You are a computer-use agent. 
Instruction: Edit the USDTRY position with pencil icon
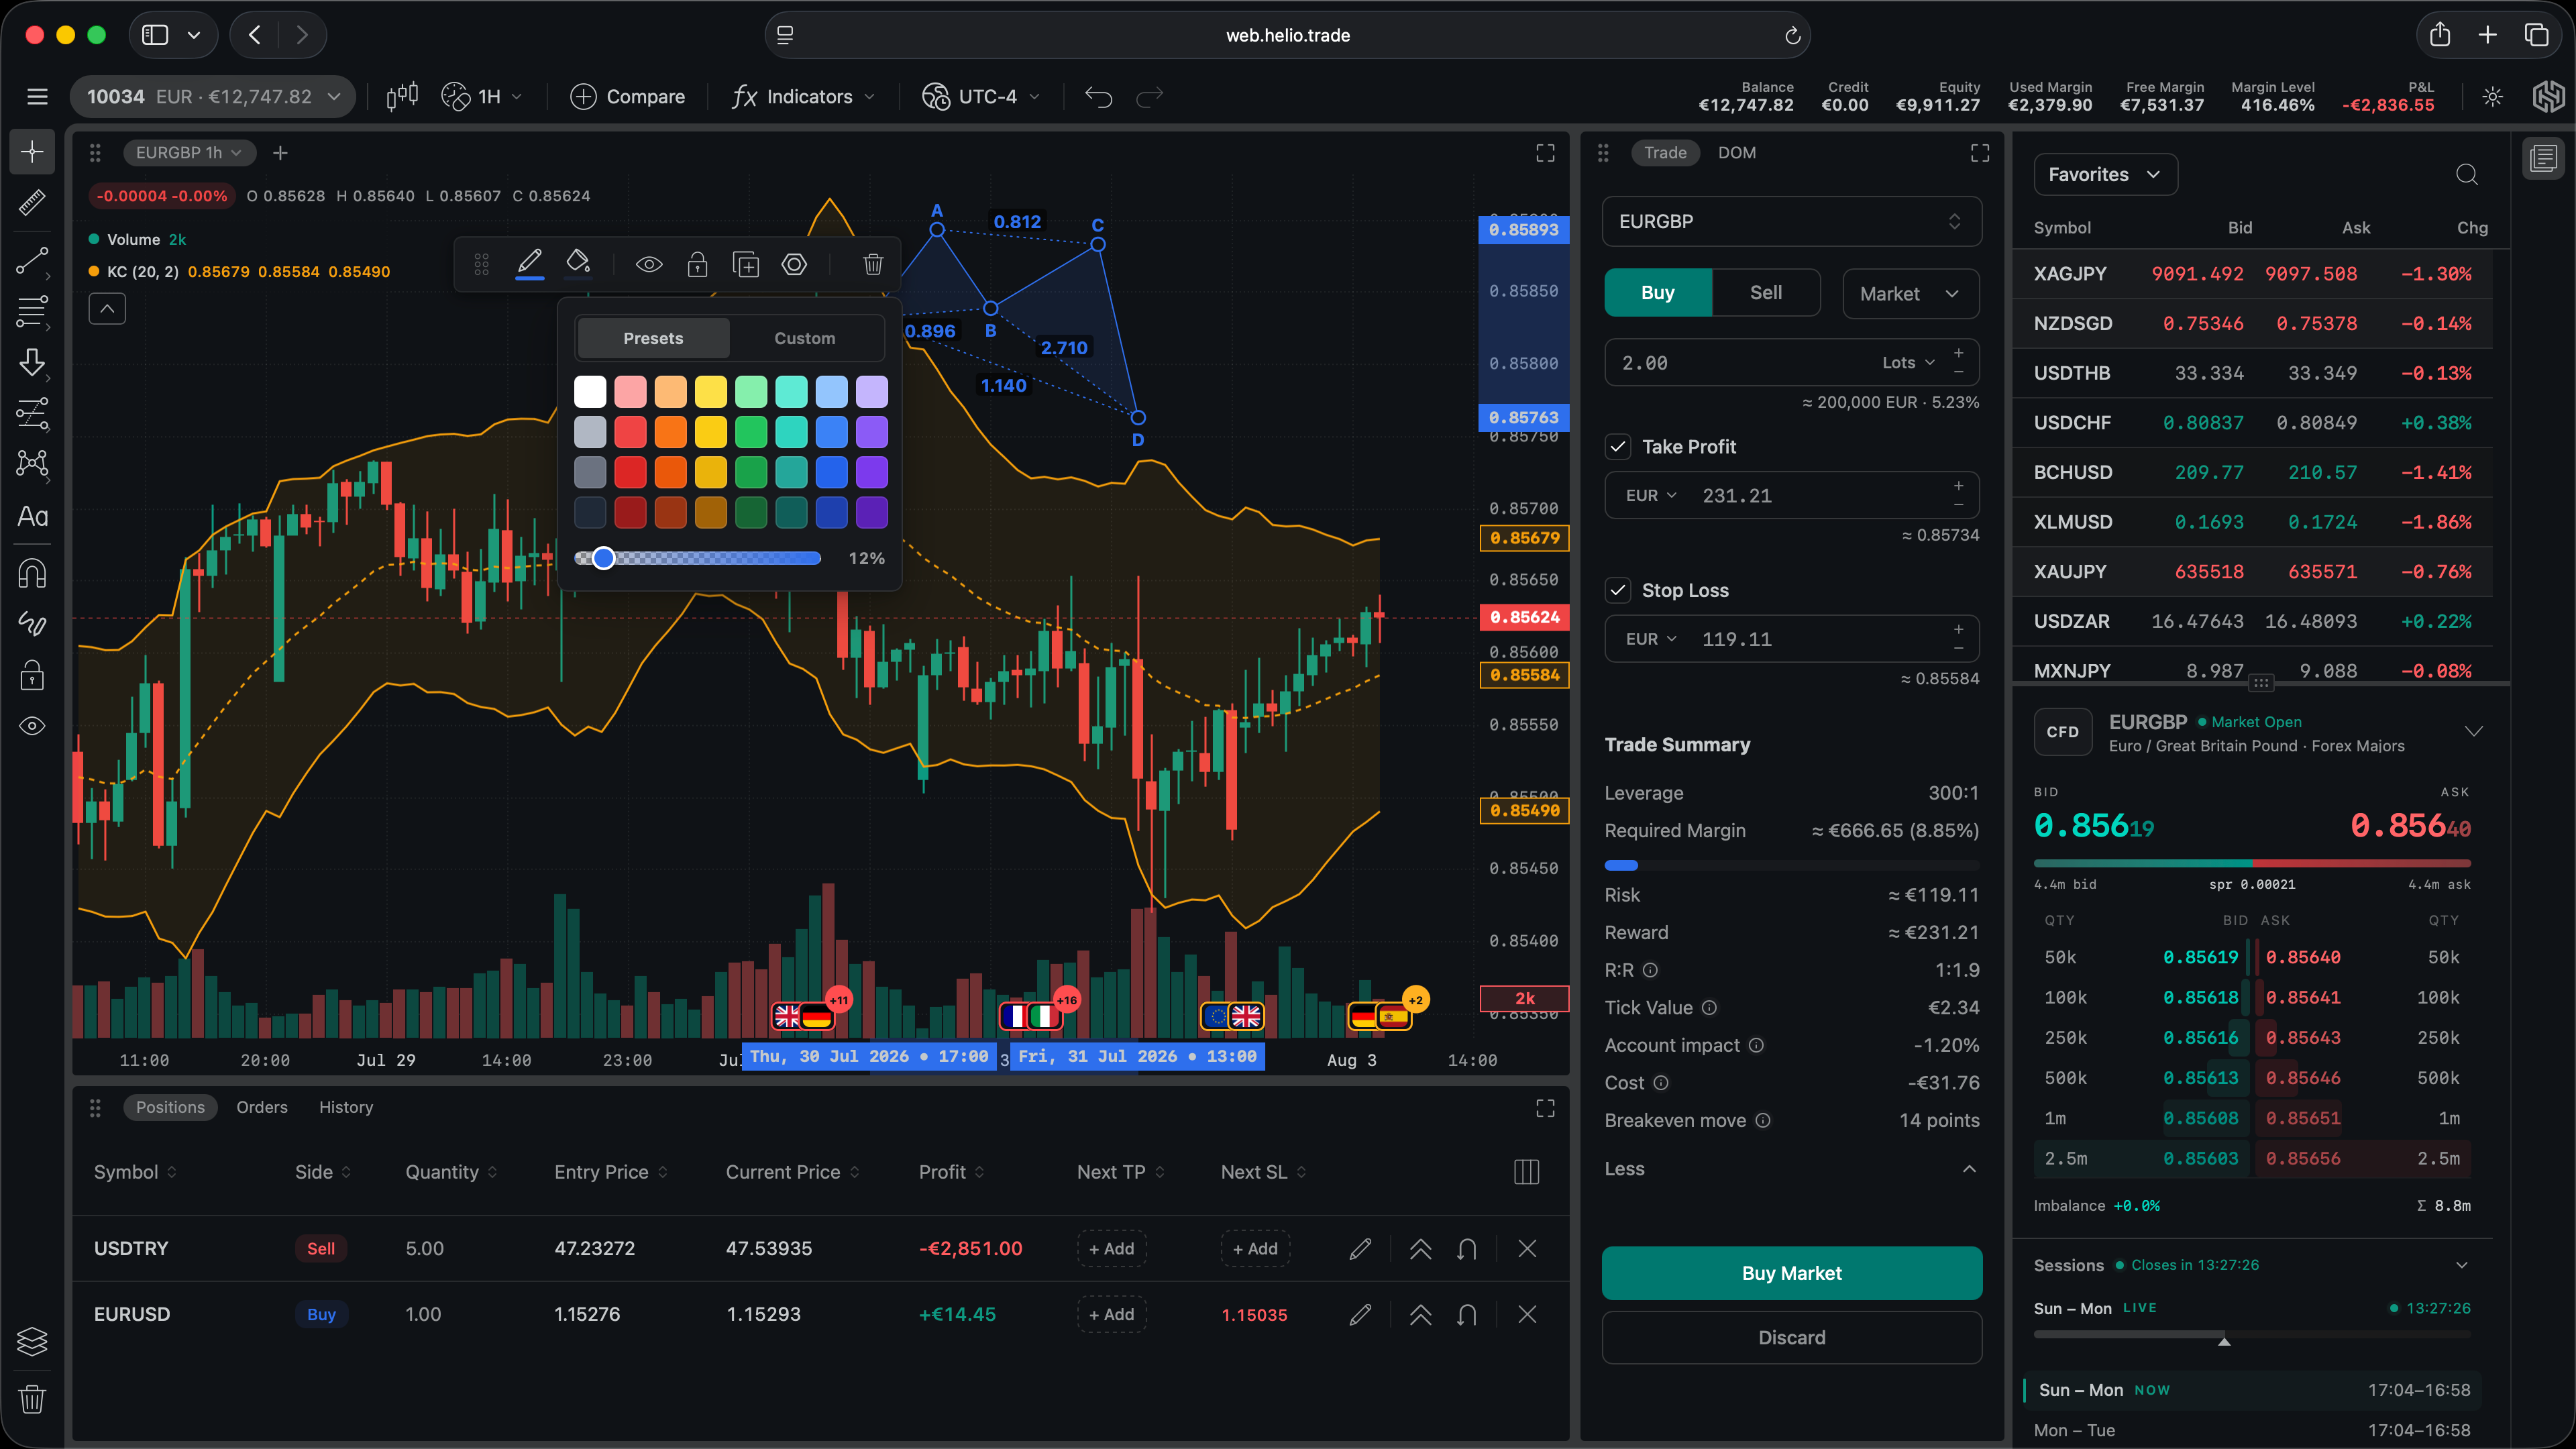click(1360, 1249)
